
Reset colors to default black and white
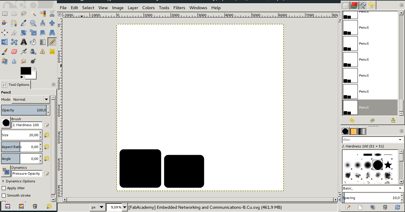click(22, 78)
